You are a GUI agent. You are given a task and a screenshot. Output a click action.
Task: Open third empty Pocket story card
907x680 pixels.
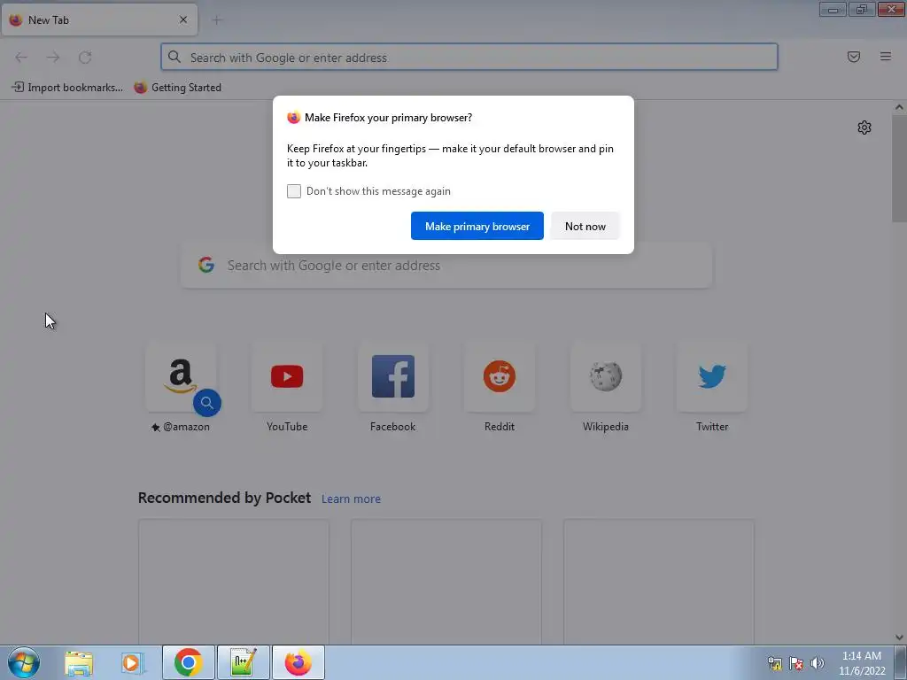[659, 582]
